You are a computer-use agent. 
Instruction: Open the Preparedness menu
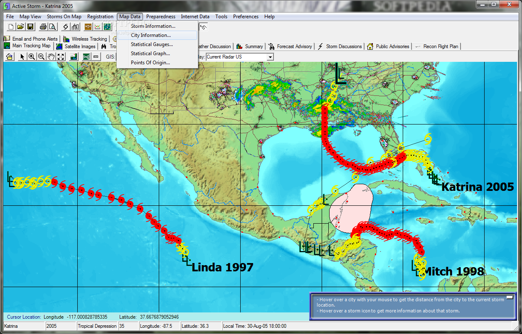coord(161,17)
